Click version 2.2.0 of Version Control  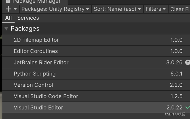click(x=176, y=85)
